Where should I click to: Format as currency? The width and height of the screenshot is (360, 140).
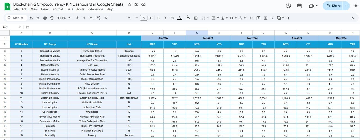tap(77, 18)
